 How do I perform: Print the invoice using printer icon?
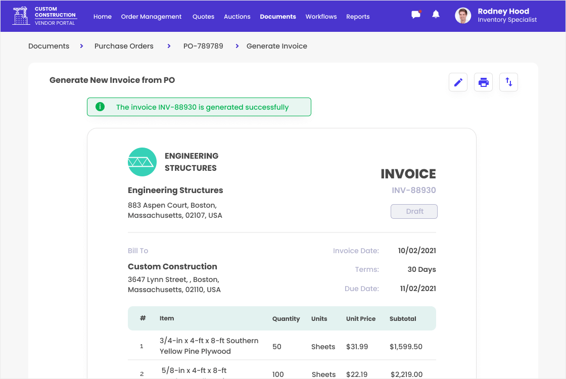(483, 82)
